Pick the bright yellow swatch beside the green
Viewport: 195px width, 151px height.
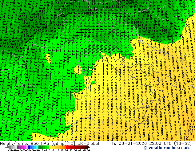50,147
